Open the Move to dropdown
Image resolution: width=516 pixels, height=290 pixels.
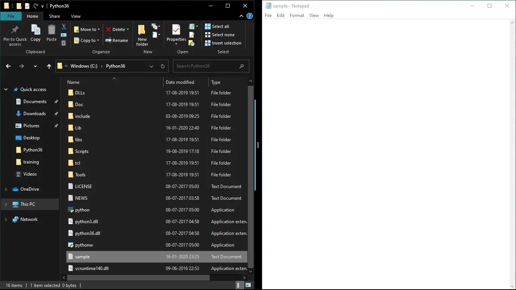(87, 29)
